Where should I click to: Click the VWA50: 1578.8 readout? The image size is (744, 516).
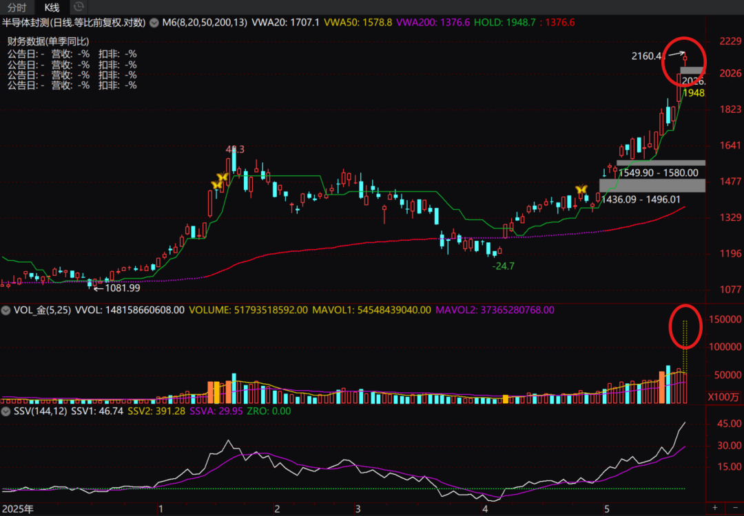tap(358, 22)
